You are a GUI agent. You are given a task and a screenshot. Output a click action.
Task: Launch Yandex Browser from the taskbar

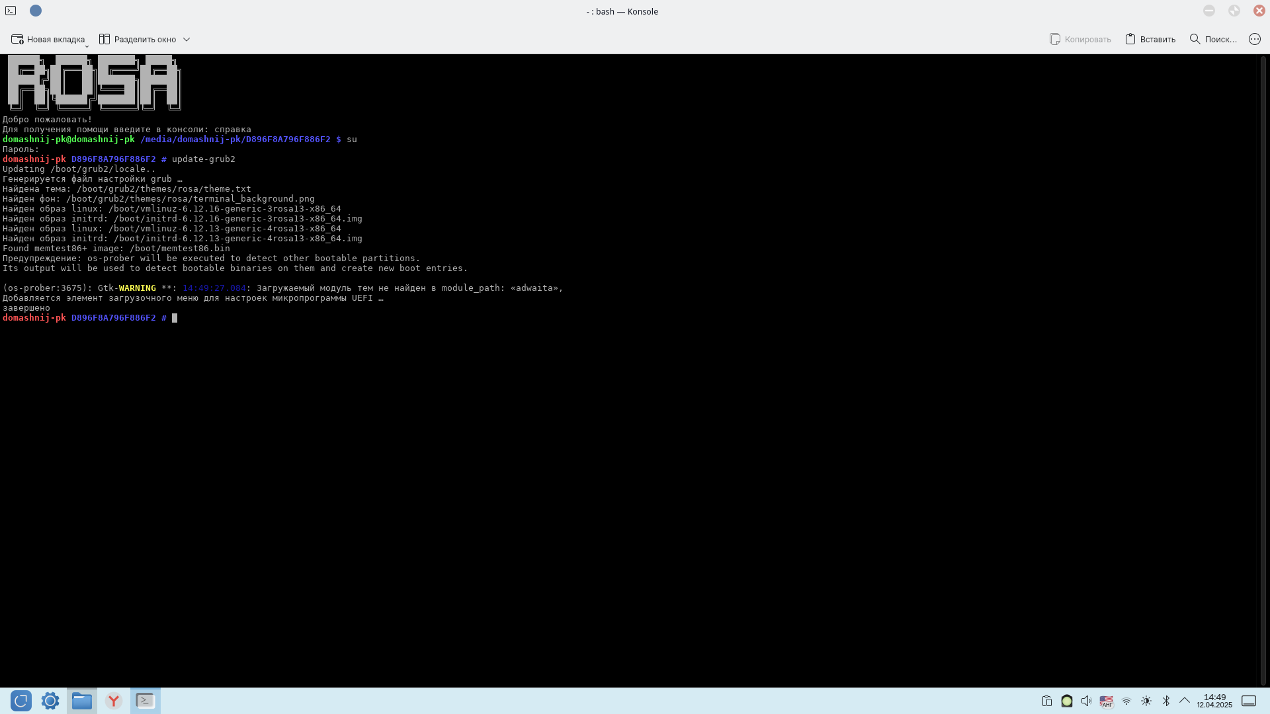coord(114,701)
